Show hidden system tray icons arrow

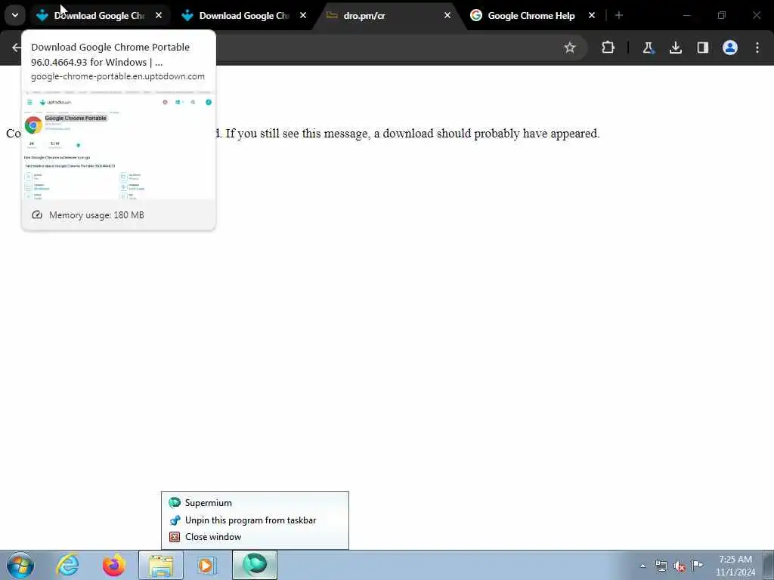[642, 566]
